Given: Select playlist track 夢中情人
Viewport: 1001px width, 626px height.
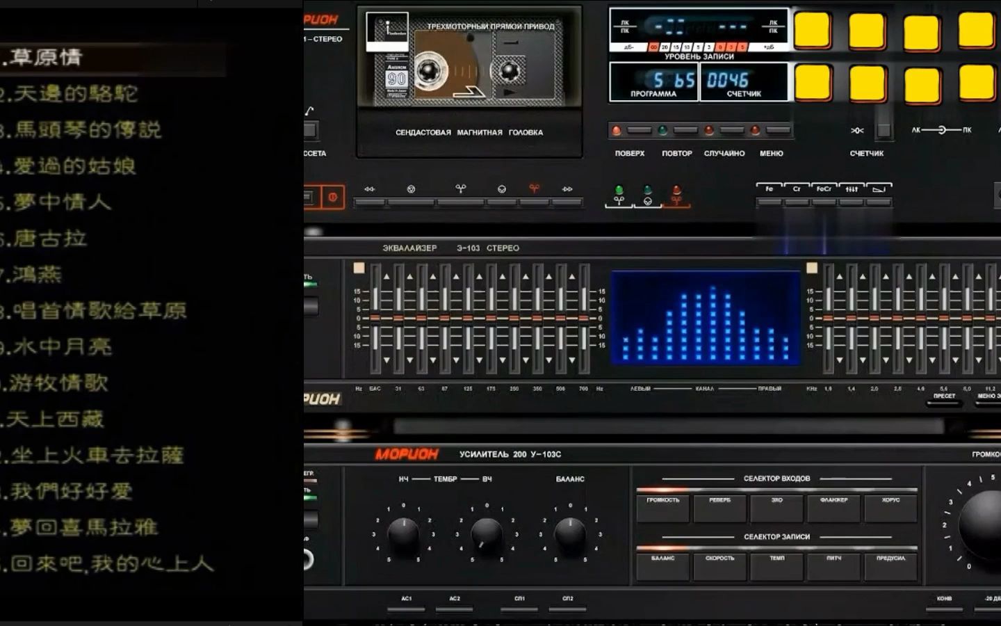Looking at the screenshot, I should coord(62,202).
